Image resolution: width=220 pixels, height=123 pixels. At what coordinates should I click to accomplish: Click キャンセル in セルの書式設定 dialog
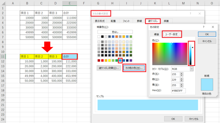coord(194,119)
